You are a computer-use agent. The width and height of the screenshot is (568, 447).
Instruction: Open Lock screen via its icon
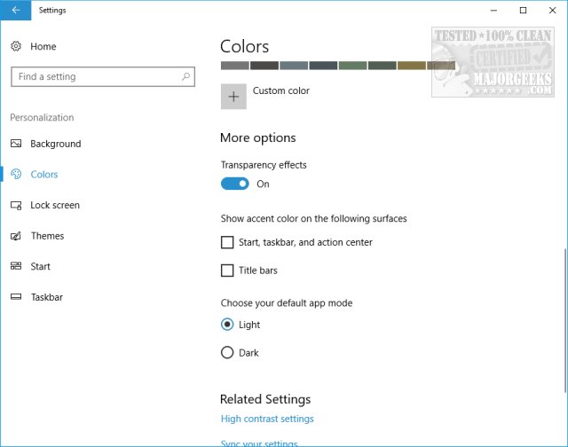click(x=16, y=205)
